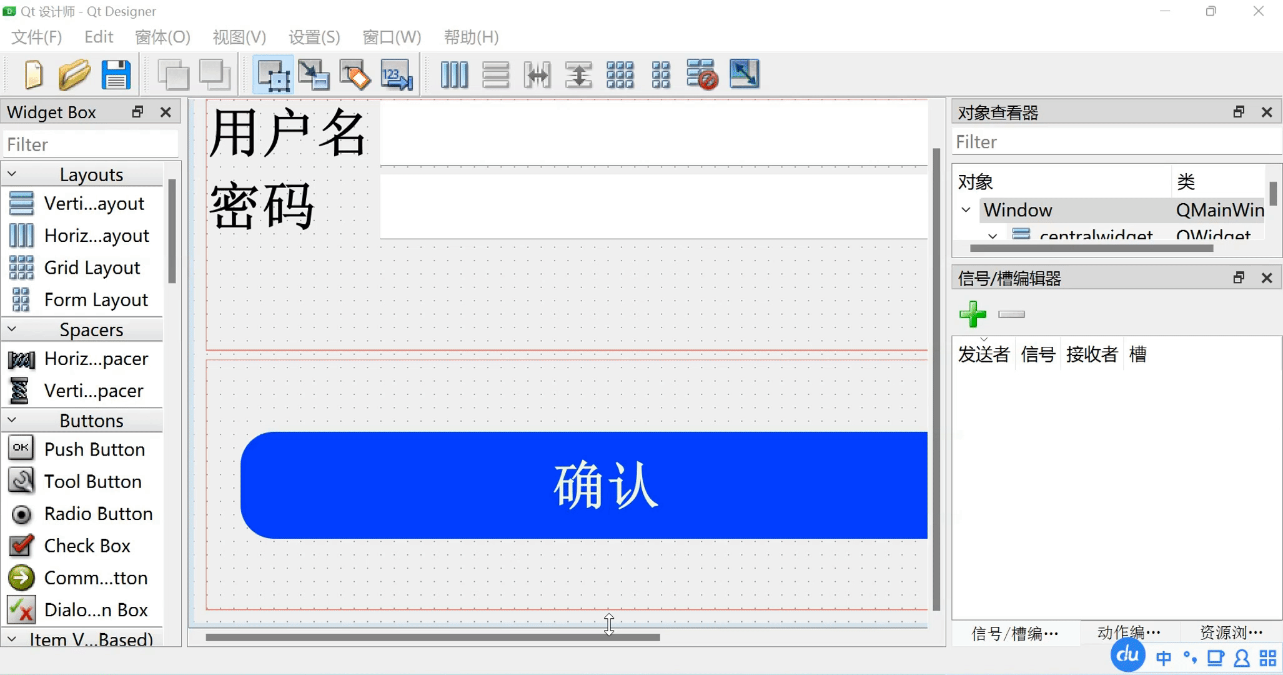Screen dimensions: 1283x675
Task: Apply Lay Out in a Grid icon
Action: point(620,75)
